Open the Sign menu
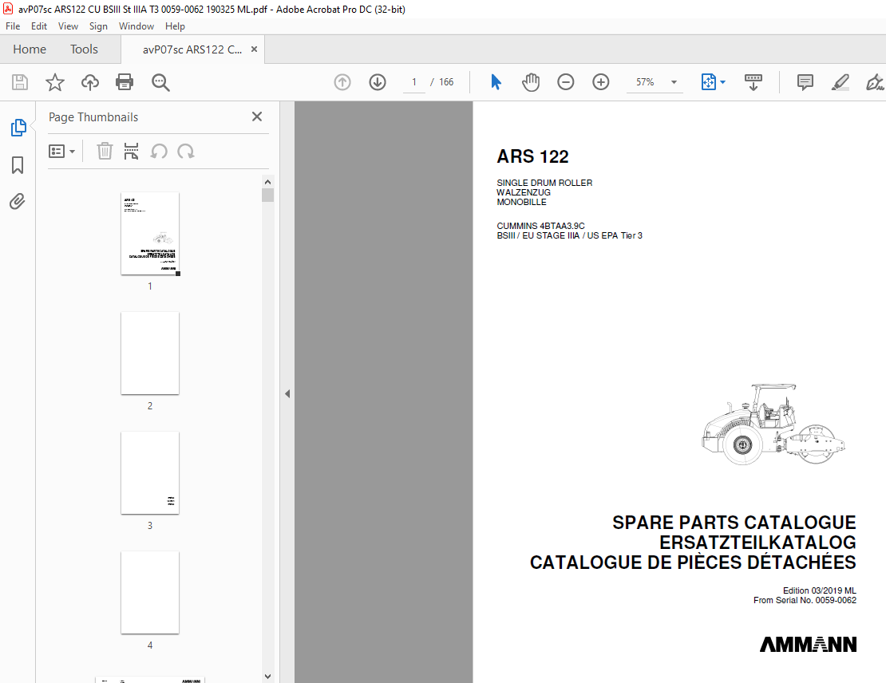Image resolution: width=886 pixels, height=683 pixels. click(x=98, y=26)
